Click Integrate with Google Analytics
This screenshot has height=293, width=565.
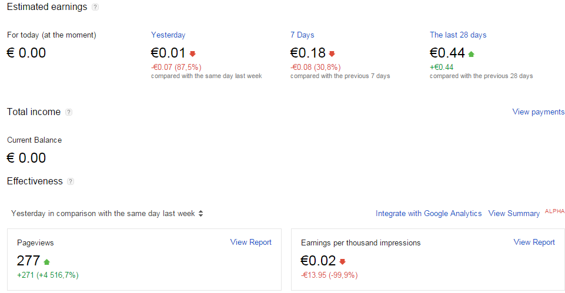429,214
